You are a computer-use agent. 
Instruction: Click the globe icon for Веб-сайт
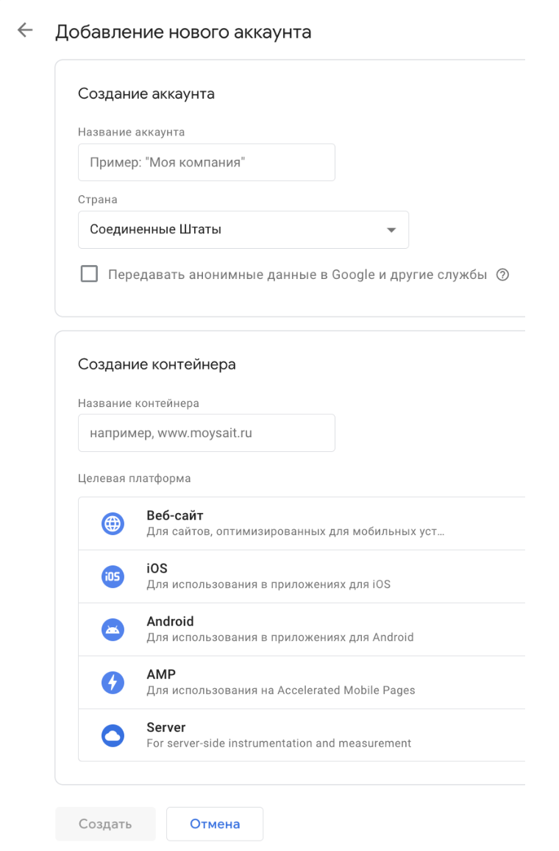click(113, 523)
